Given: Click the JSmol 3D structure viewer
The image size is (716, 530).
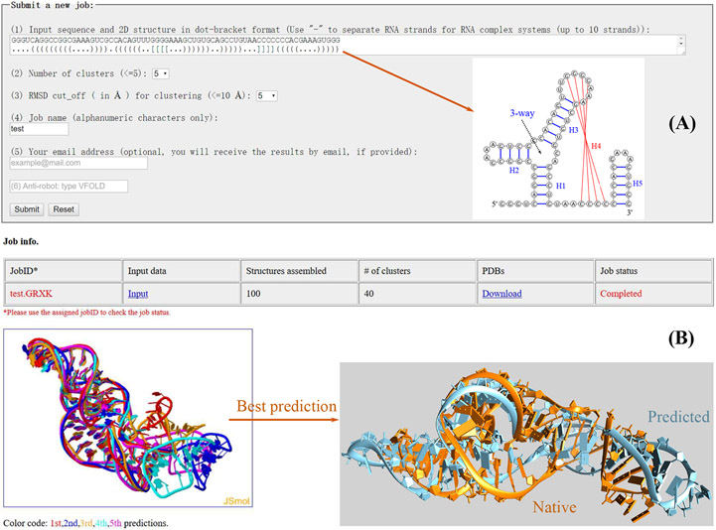Looking at the screenshot, I should click(x=128, y=418).
